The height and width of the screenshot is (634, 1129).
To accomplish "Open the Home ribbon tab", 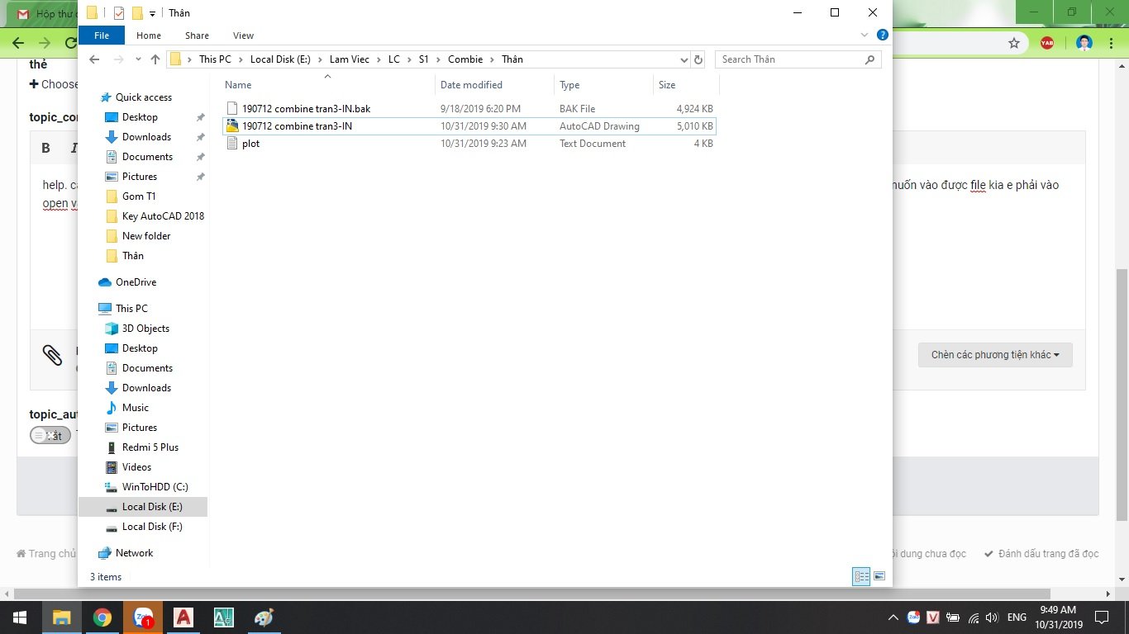I will coord(149,35).
